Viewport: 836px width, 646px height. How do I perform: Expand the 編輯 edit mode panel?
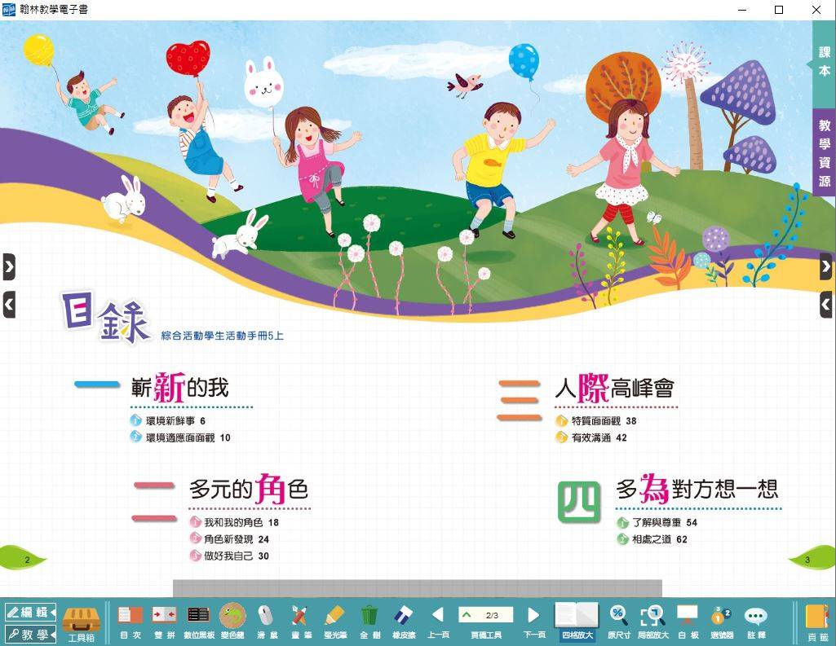30,613
